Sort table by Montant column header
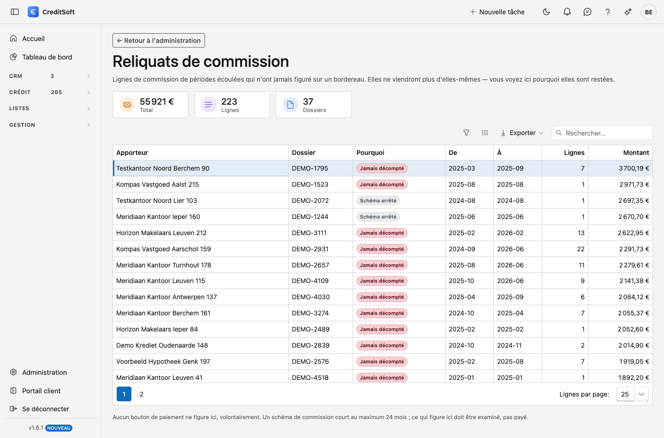 636,153
